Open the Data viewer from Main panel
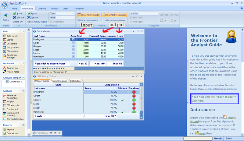This screenshot has width=244, height=141. click(x=10, y=36)
